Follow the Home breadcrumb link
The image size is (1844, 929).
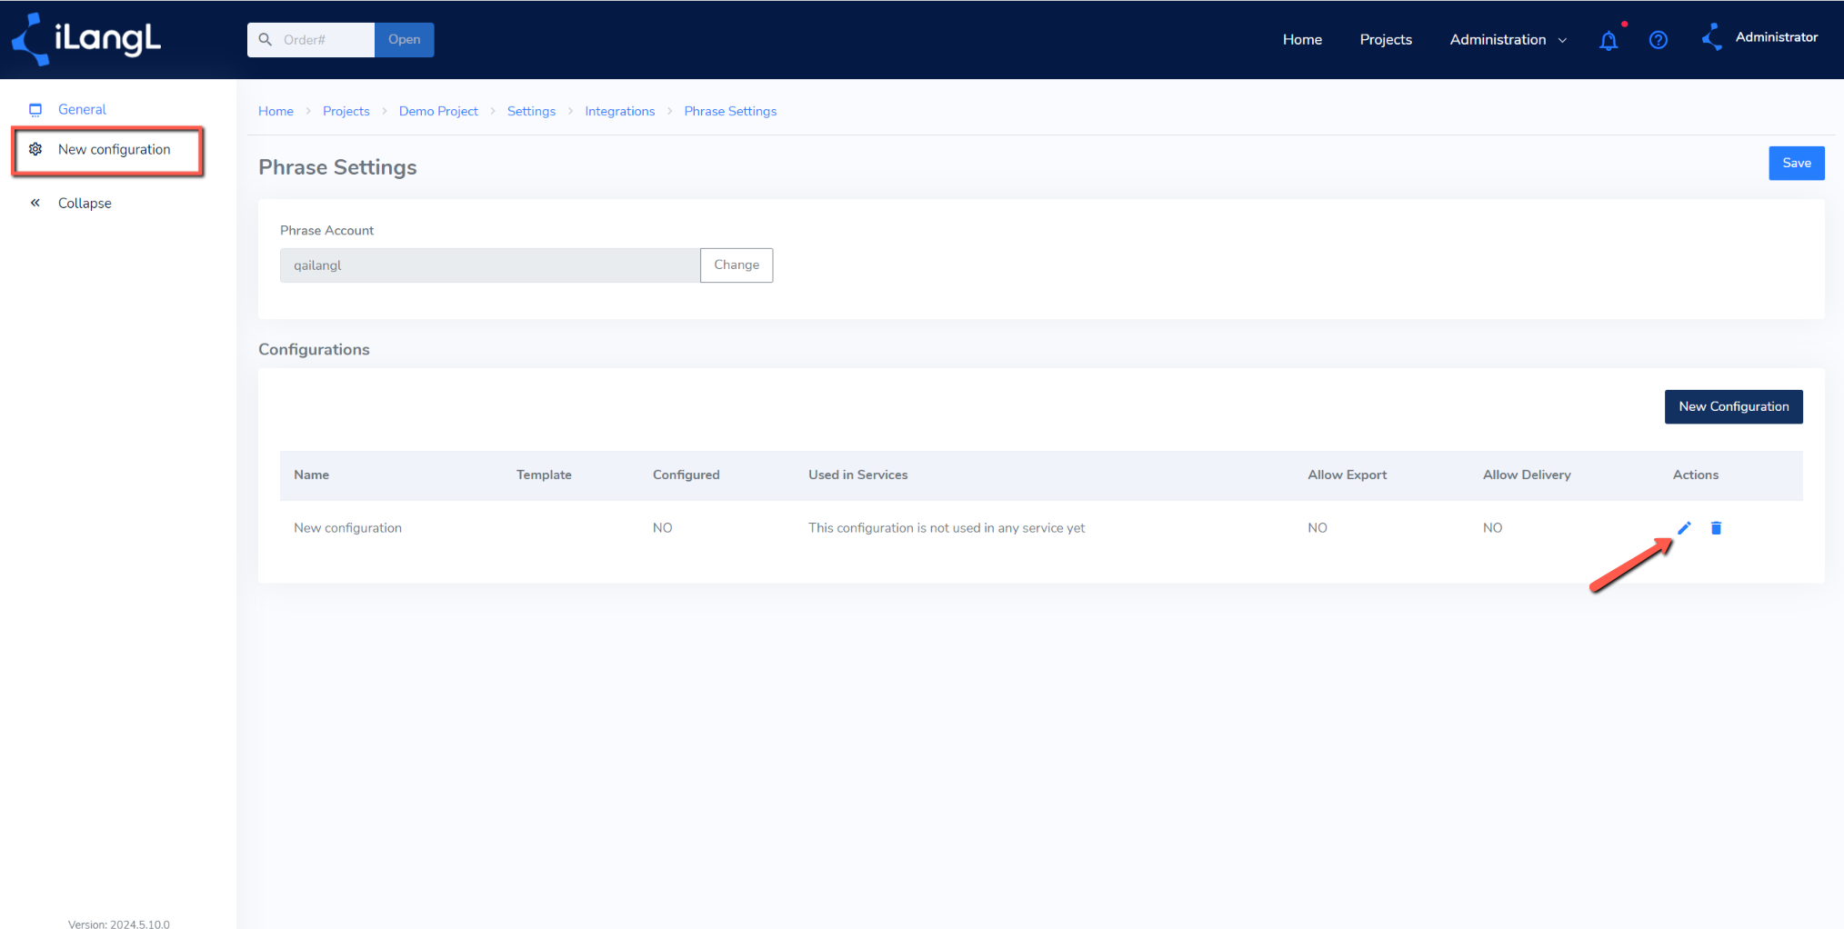pyautogui.click(x=276, y=111)
